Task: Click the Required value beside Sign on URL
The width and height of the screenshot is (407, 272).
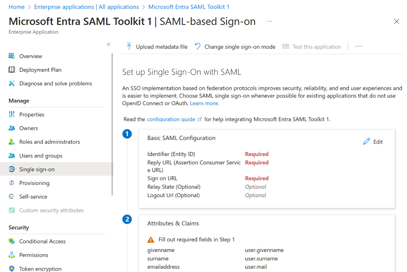Action: 257,178
